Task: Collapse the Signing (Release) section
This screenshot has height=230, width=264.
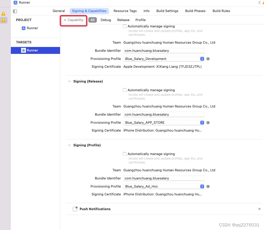Action: [69, 81]
